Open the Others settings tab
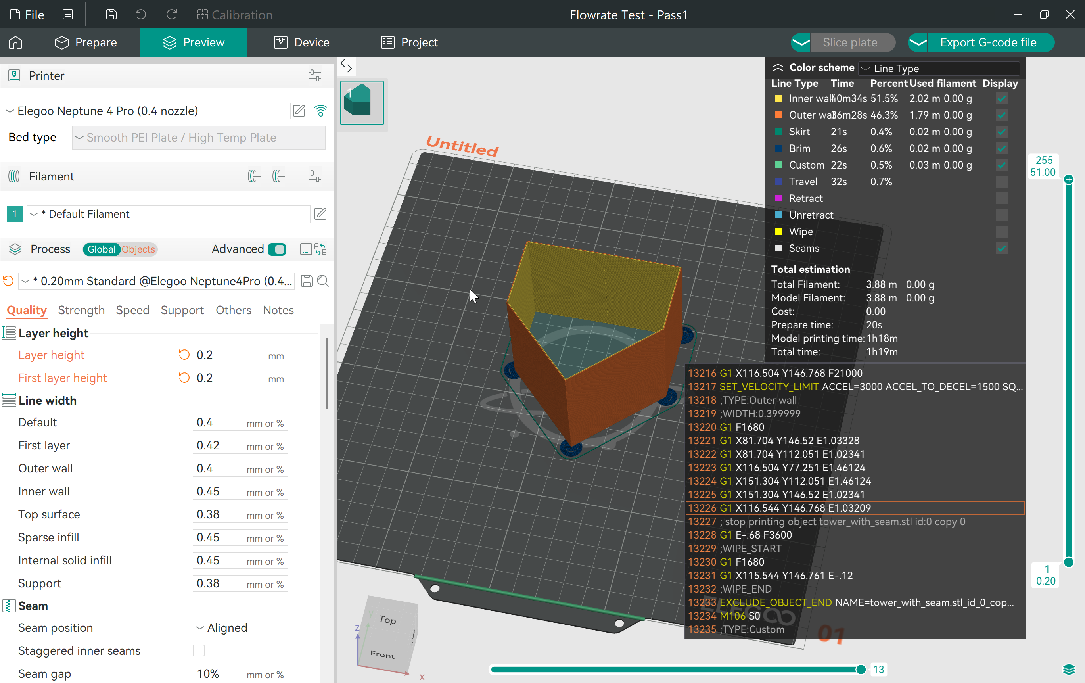 tap(234, 310)
